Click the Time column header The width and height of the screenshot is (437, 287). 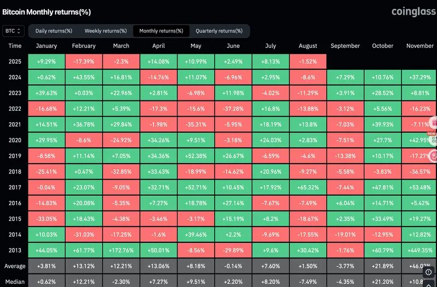(x=15, y=46)
